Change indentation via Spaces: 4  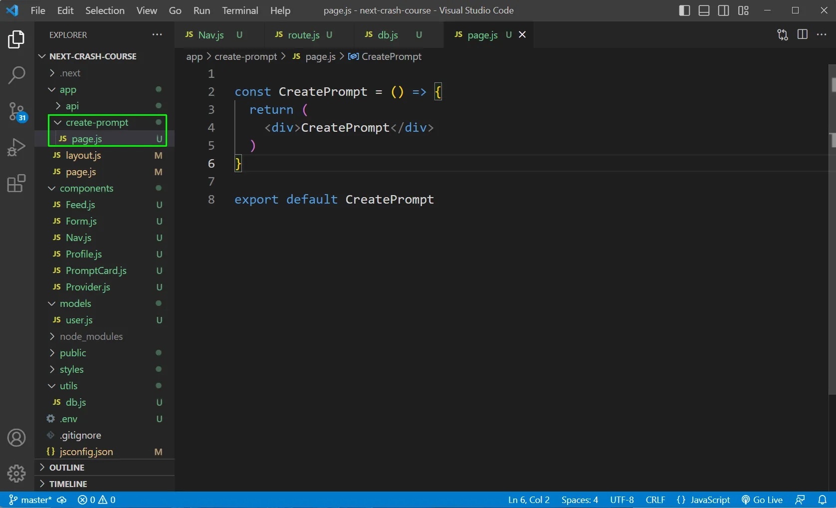(x=580, y=500)
